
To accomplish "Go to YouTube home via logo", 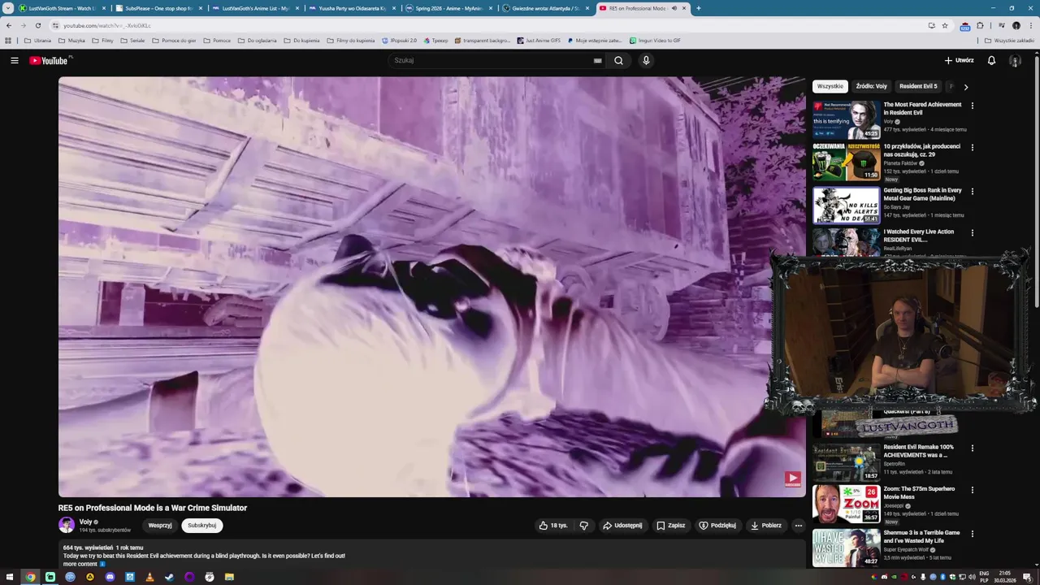I will click(50, 60).
